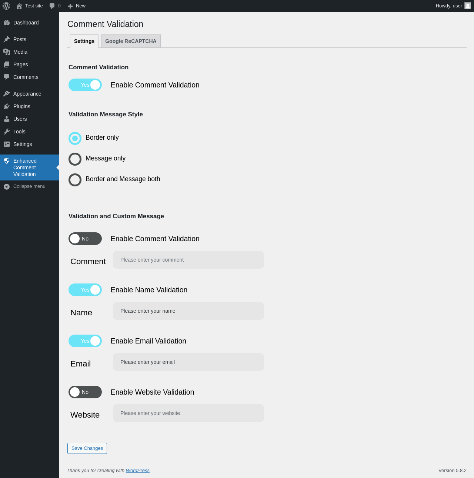Click the user avatar icon
474x478 pixels.
468,6
